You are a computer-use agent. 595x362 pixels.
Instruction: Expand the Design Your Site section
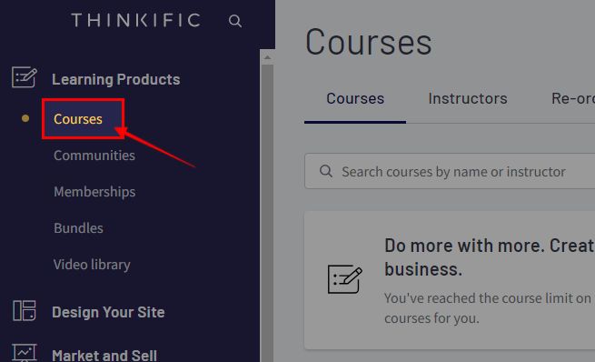coord(108,312)
